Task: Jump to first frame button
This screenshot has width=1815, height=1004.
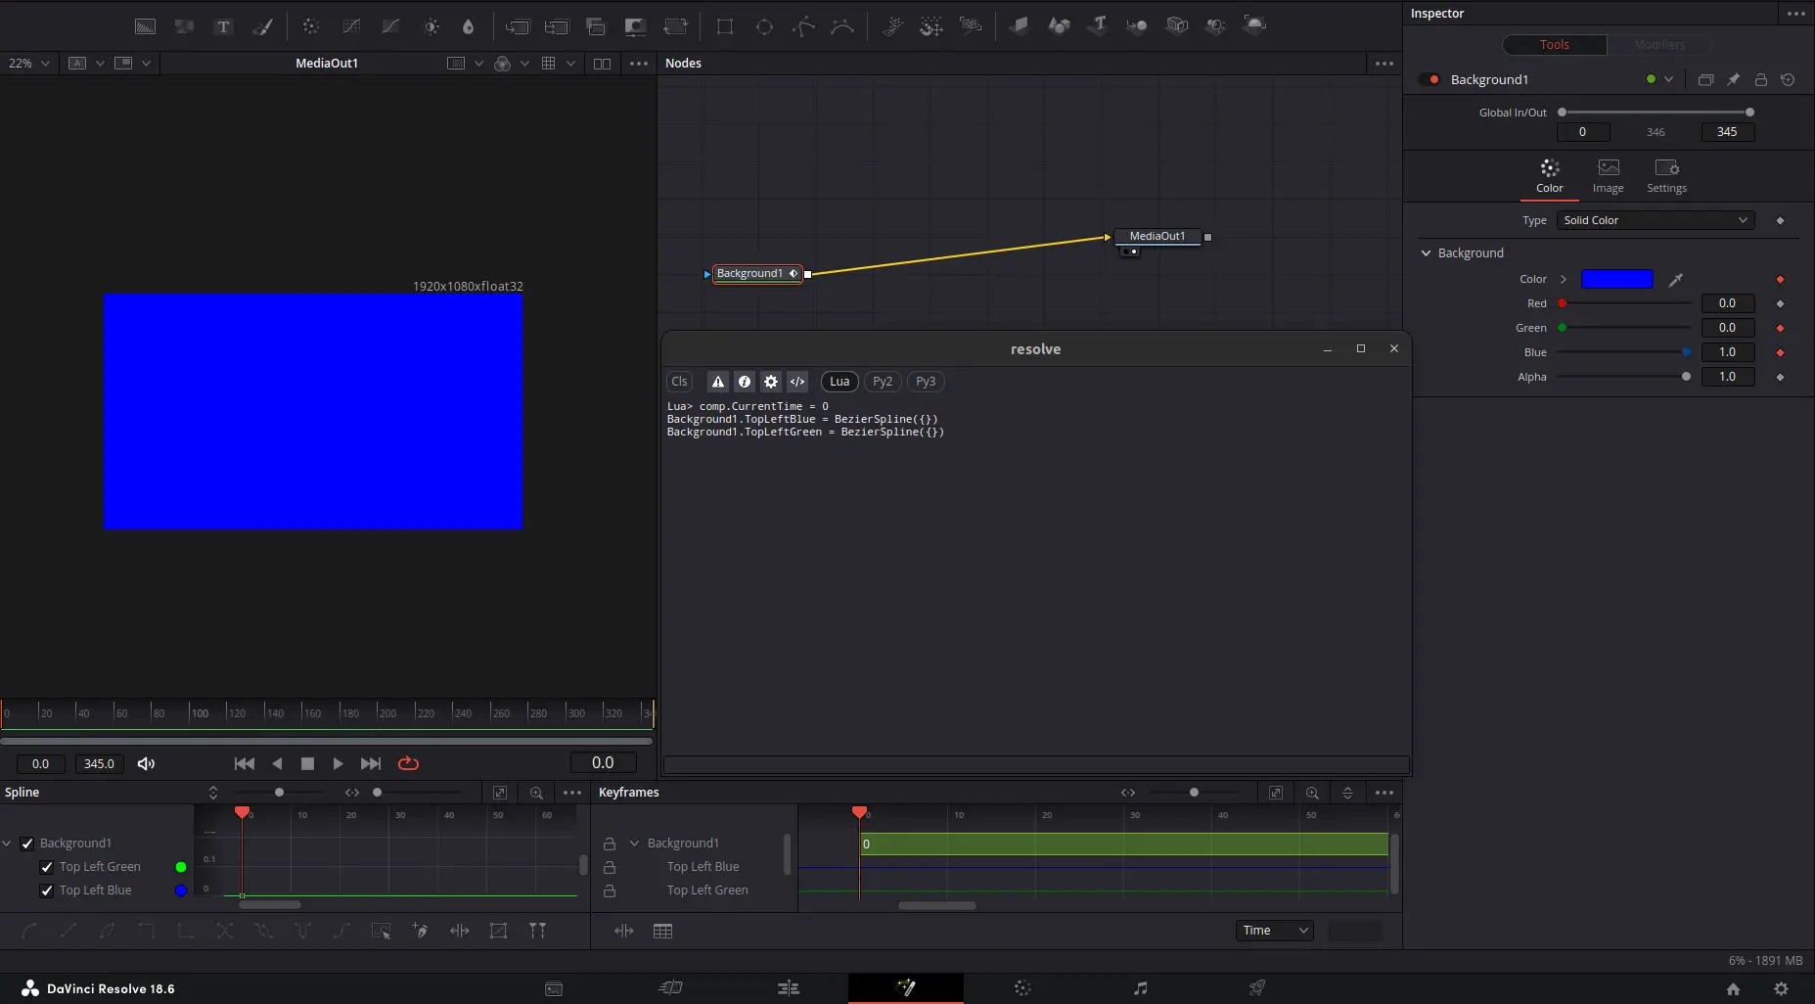Action: [245, 764]
